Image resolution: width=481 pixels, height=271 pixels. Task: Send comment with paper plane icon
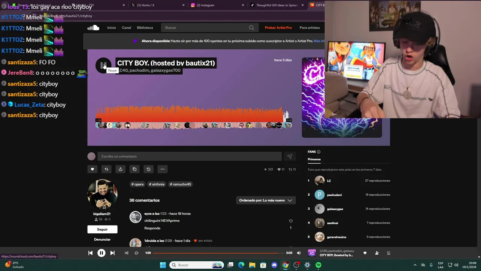coord(289,156)
